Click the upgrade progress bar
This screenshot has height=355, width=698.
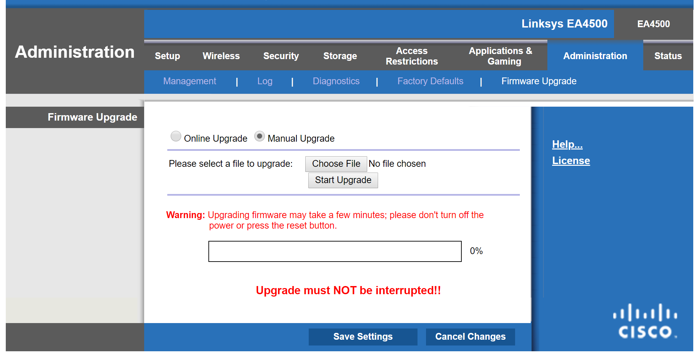pyautogui.click(x=335, y=251)
